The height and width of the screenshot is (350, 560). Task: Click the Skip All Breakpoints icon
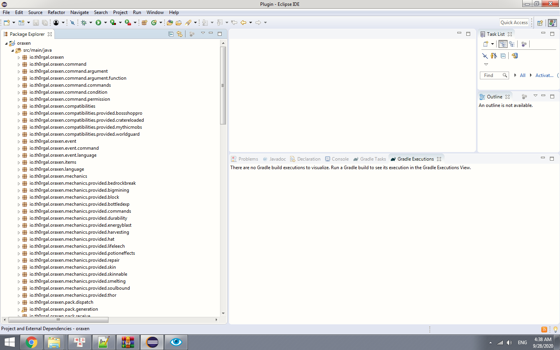click(72, 23)
